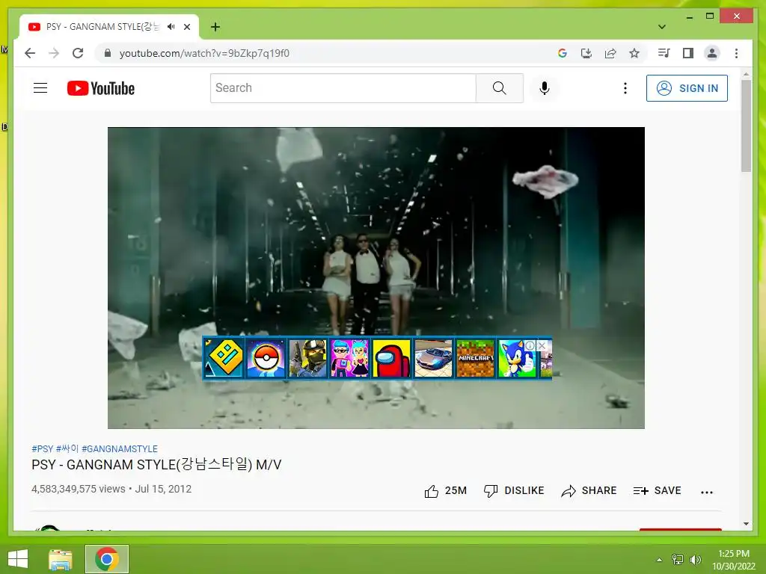Open a new browser tab
766x574 pixels.
(215, 27)
